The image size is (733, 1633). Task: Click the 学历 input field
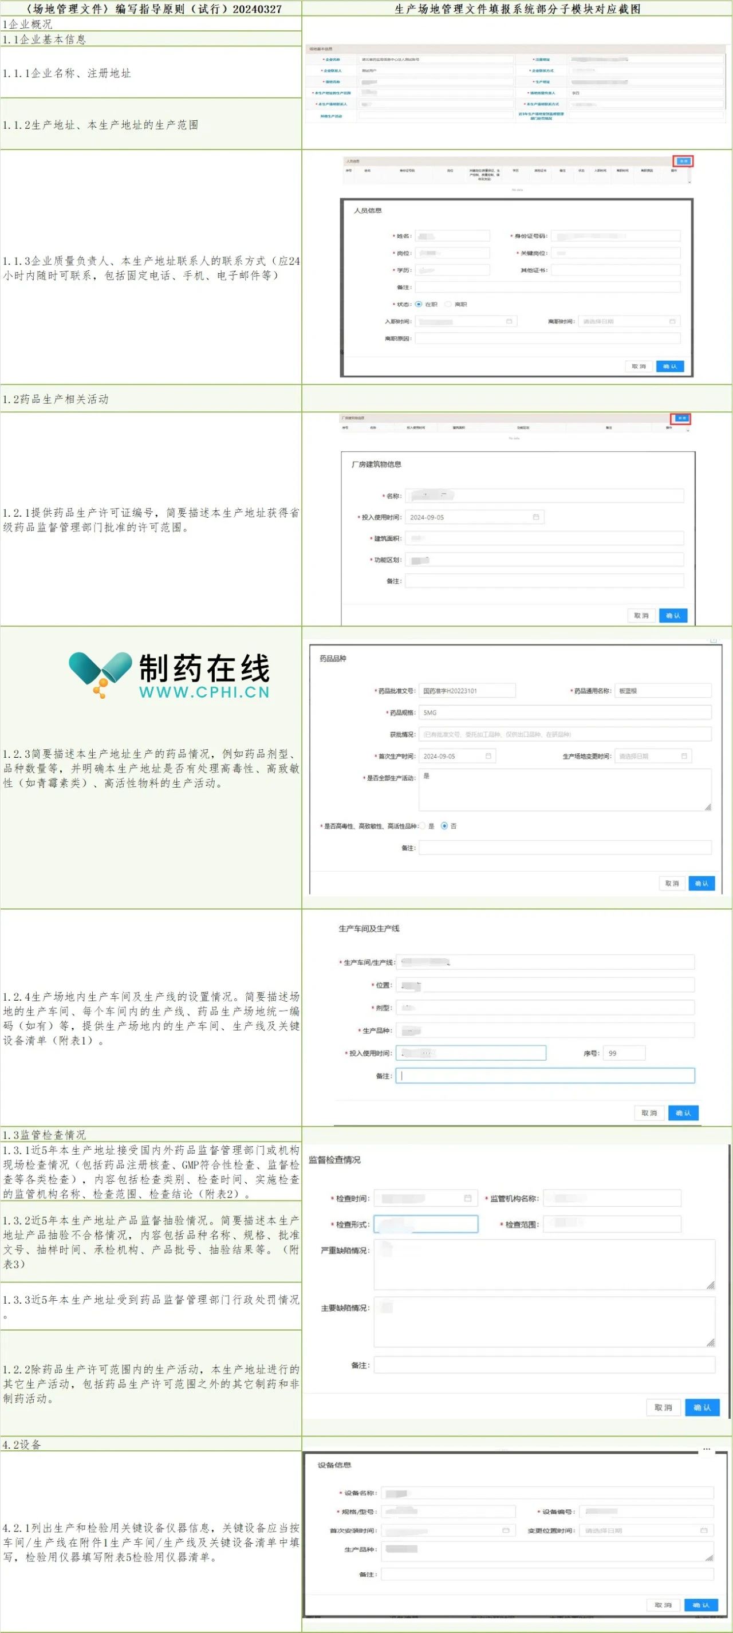click(x=452, y=270)
